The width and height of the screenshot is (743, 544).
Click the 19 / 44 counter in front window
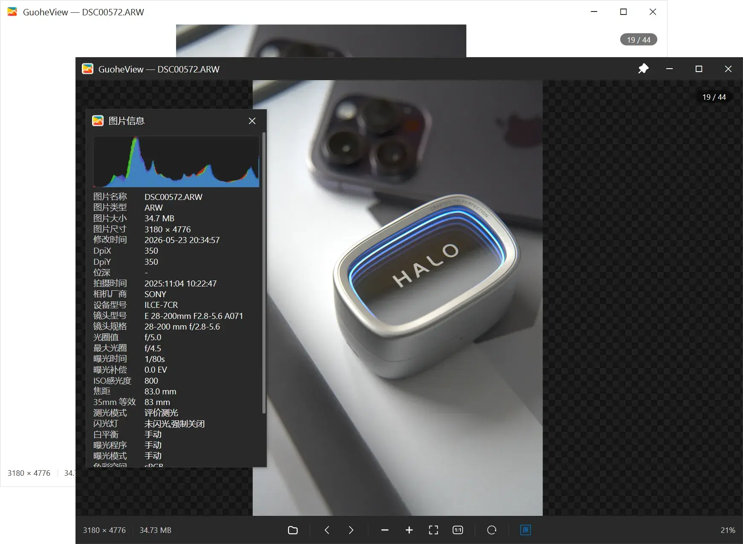coord(714,97)
